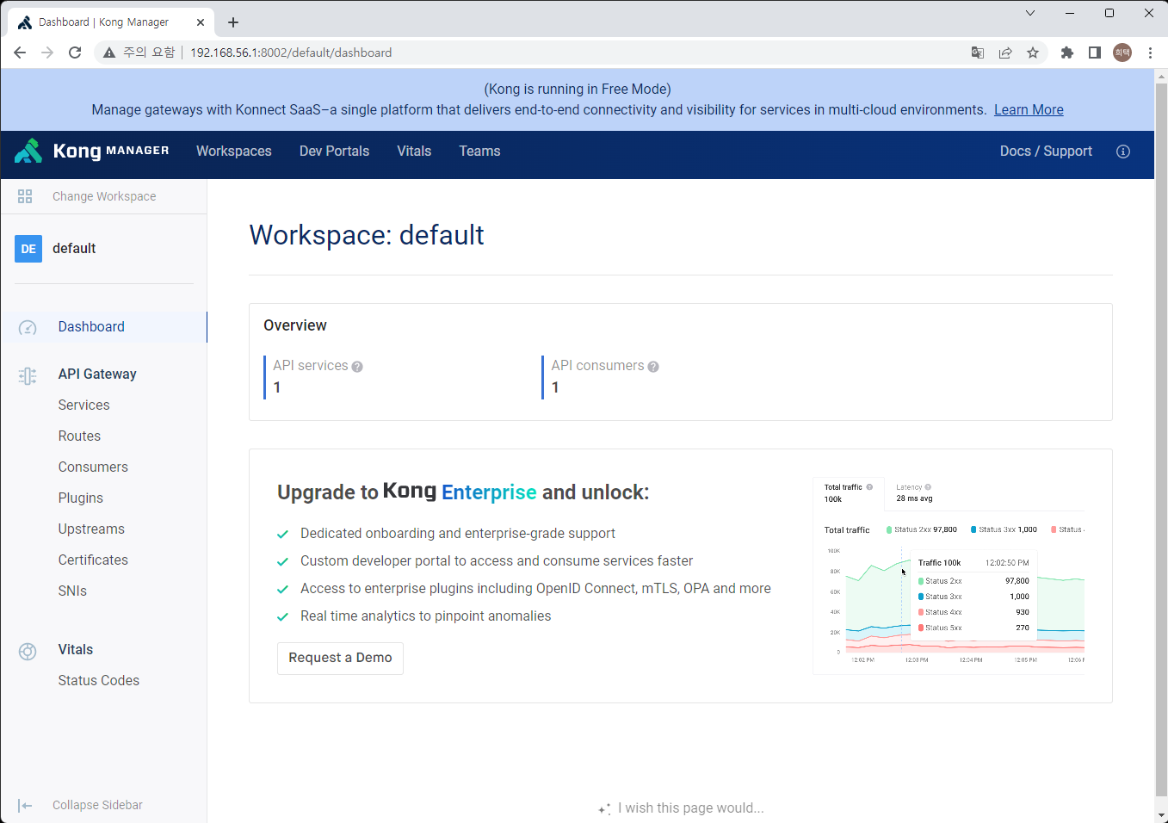Viewport: 1168px width, 823px height.
Task: Open the Chrome three-dot menu
Action: [x=1150, y=53]
